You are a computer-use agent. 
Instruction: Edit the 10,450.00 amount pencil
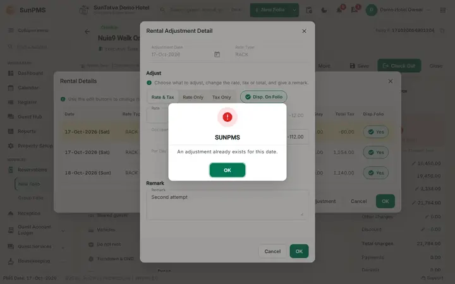(x=414, y=163)
